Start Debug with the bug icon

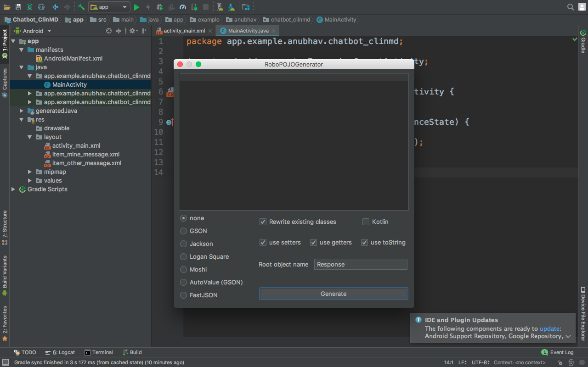(160, 7)
